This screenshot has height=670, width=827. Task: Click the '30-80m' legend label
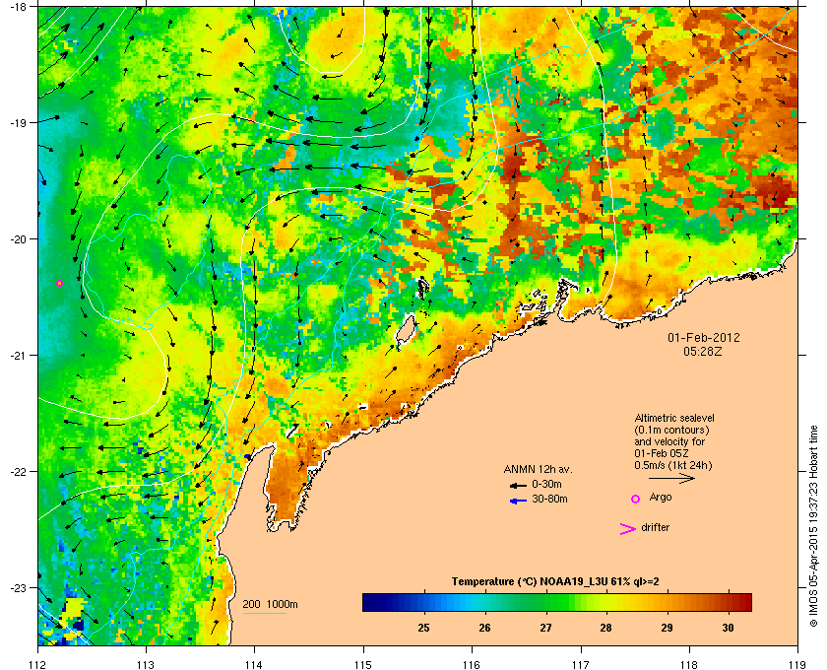pos(549,499)
